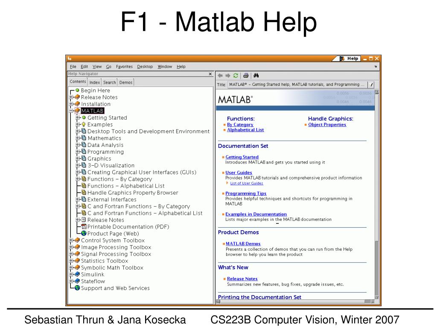Click the book icon beside Statistics Toolbox
This screenshot has height=328, width=437.
coord(78,261)
